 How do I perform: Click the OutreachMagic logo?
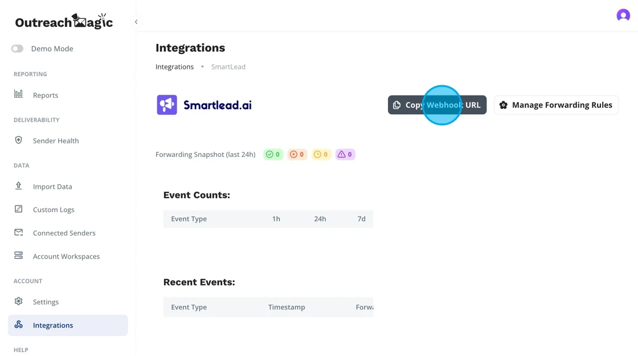(64, 22)
